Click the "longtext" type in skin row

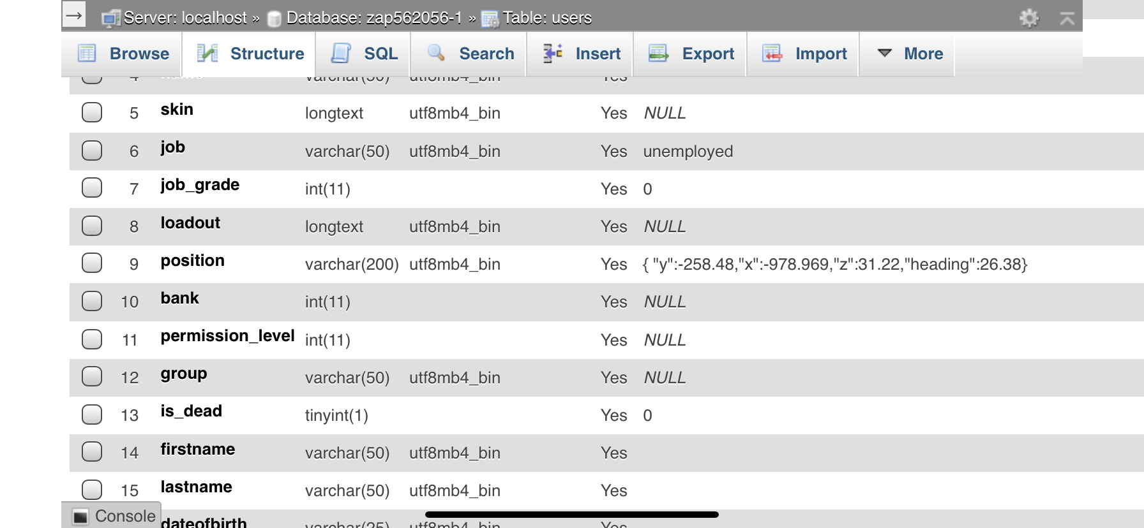pyautogui.click(x=334, y=114)
